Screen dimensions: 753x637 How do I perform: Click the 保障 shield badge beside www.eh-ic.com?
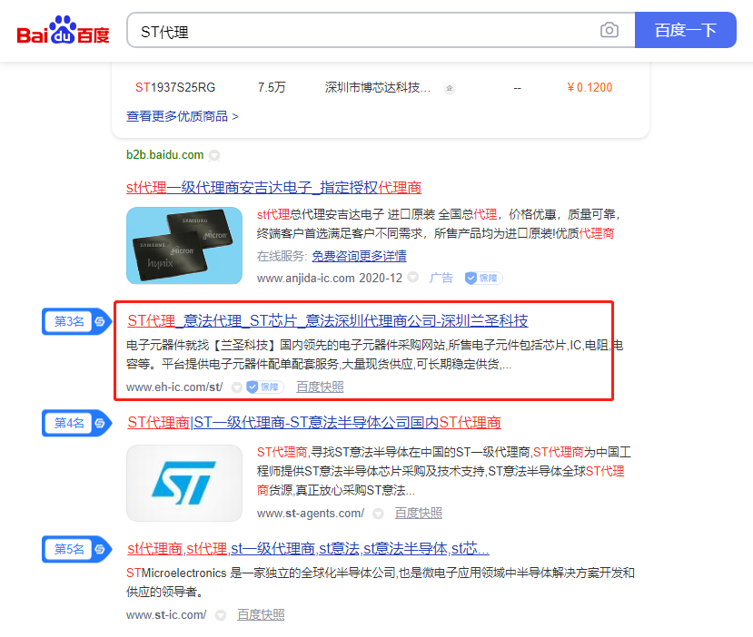tap(265, 387)
